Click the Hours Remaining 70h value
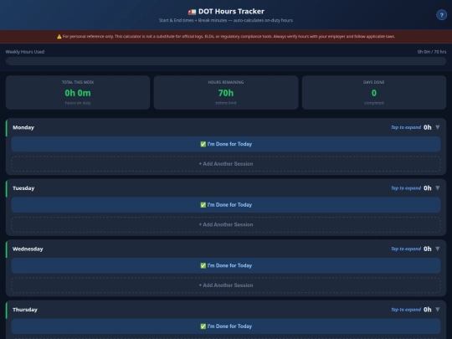 tap(226, 93)
